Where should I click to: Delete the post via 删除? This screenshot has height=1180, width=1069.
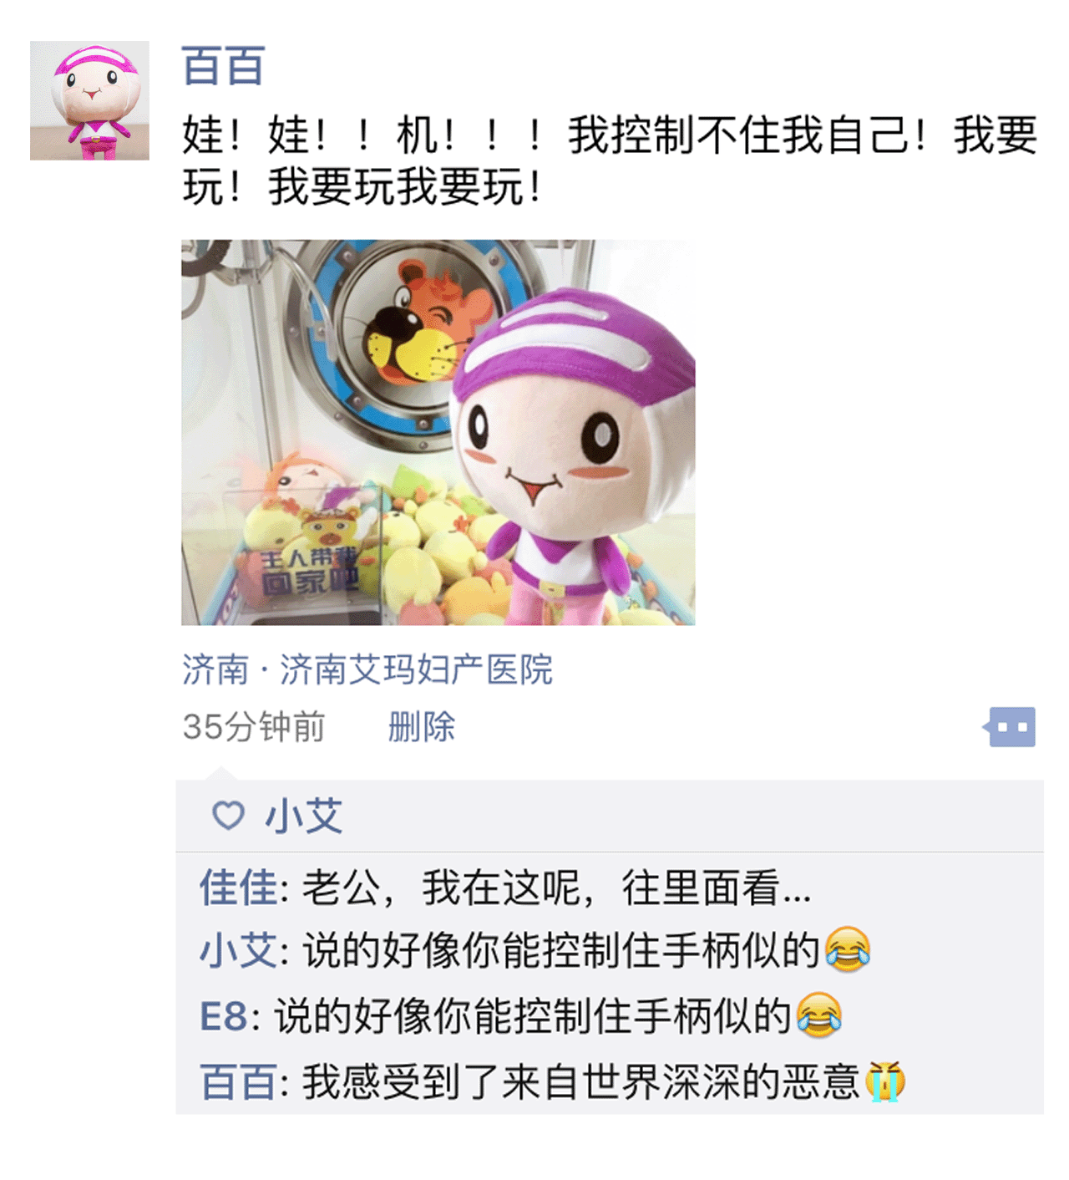point(421,726)
